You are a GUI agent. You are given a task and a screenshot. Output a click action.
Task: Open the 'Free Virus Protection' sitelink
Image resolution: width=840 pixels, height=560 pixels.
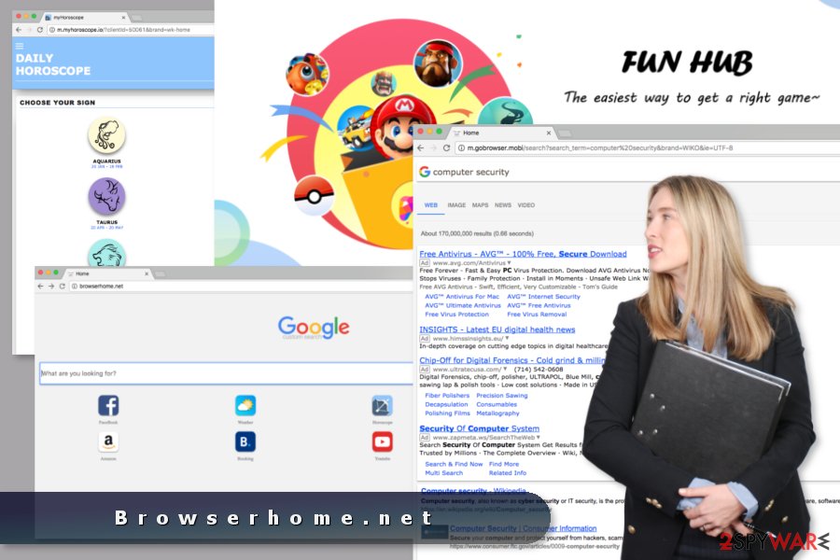click(x=457, y=315)
